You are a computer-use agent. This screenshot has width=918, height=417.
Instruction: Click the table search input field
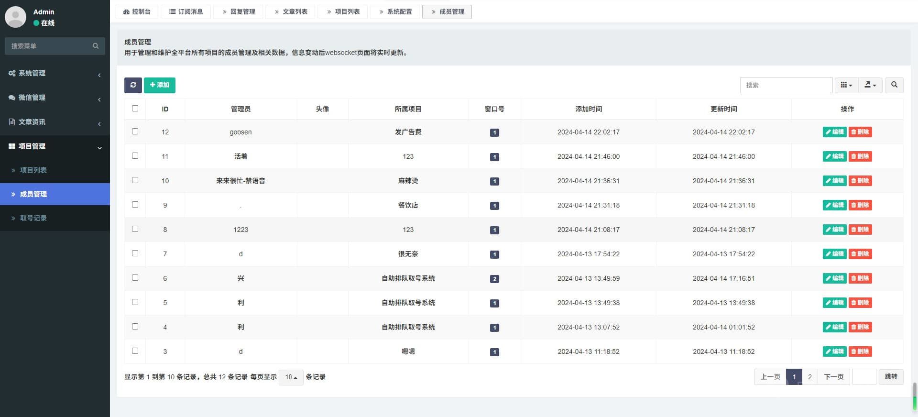pos(786,85)
